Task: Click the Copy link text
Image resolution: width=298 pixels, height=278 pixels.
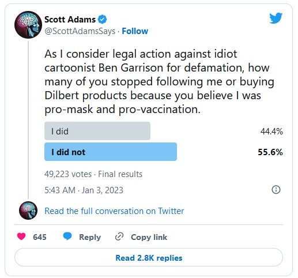Action: [x=149, y=237]
